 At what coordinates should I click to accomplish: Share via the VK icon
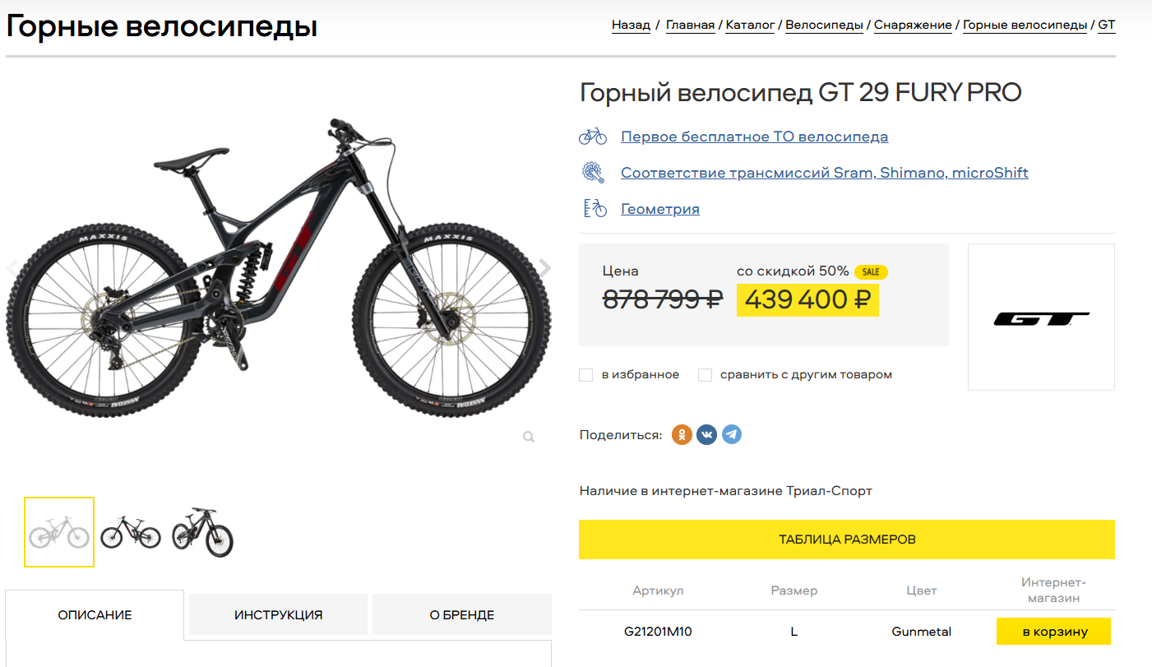point(706,434)
